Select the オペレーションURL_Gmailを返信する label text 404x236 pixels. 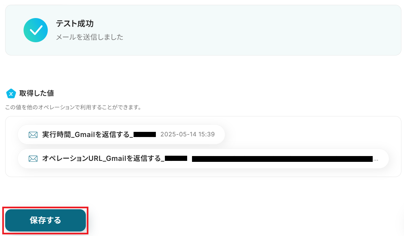click(x=103, y=158)
